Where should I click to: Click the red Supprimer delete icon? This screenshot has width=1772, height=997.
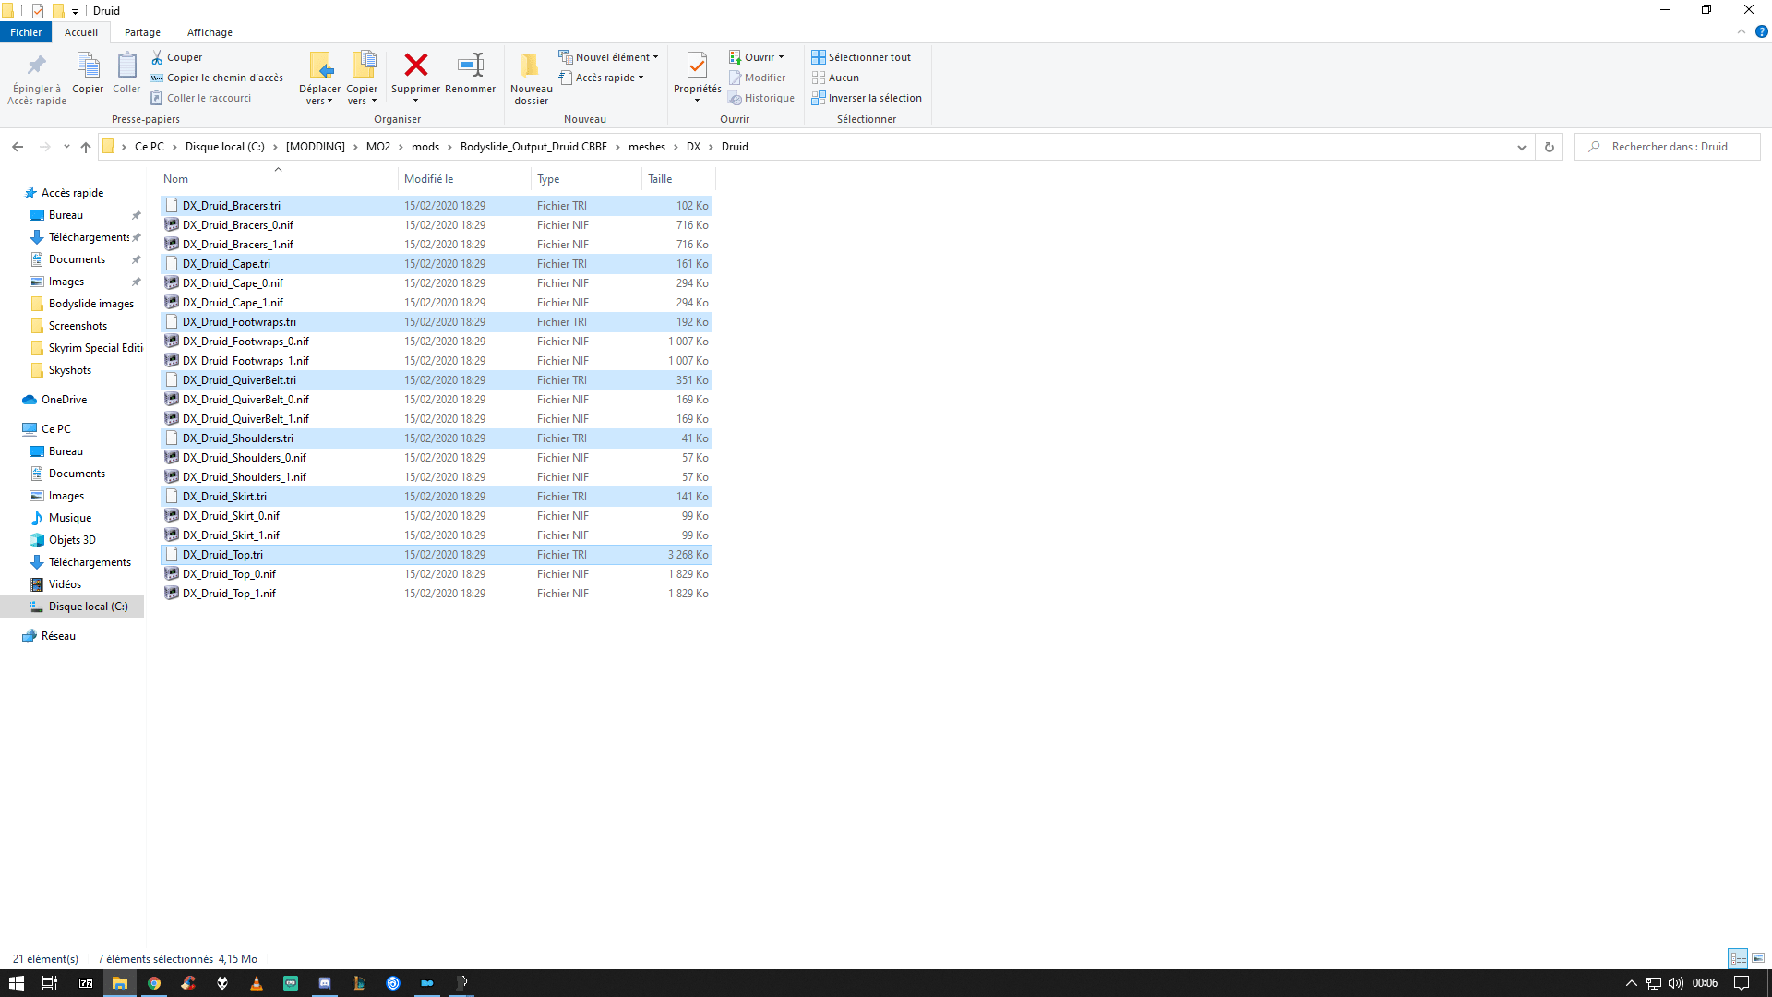click(415, 66)
